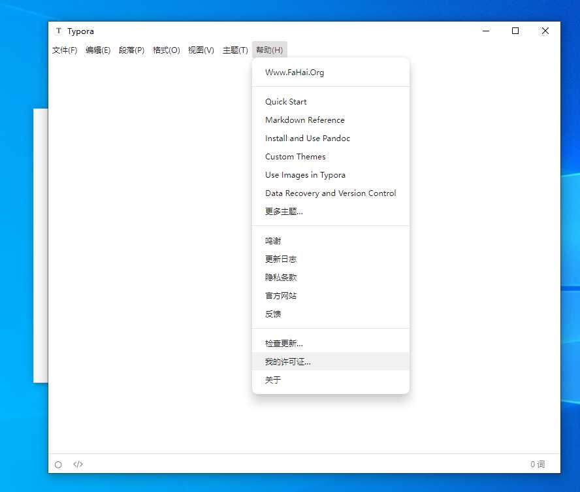Viewport: 580px width, 492px height.
Task: Close the Typora window
Action: pyautogui.click(x=545, y=31)
